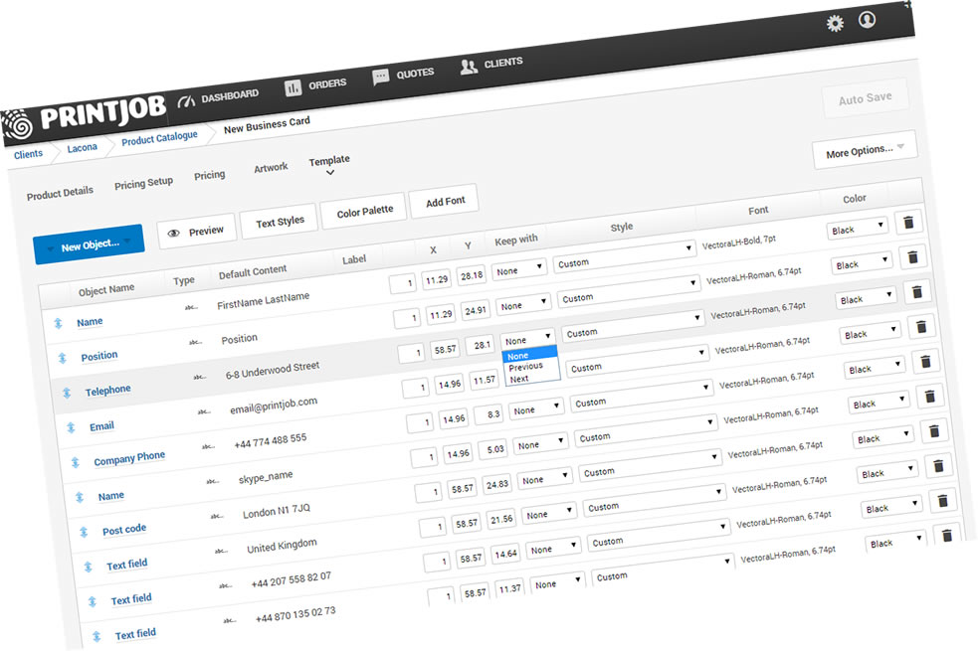Switch to the Artwork tab
978x651 pixels.
coord(271,168)
